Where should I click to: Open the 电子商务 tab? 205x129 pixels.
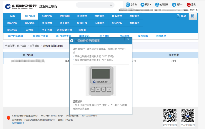pyautogui.click(x=65, y=23)
